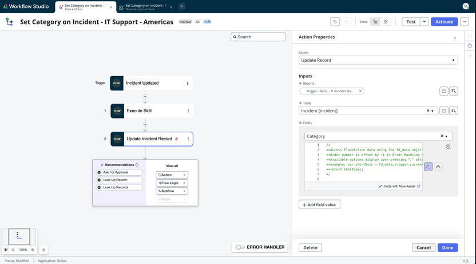This screenshot has height=264, width=476.
Task: Toggle the Error Handler switch
Action: (x=240, y=247)
